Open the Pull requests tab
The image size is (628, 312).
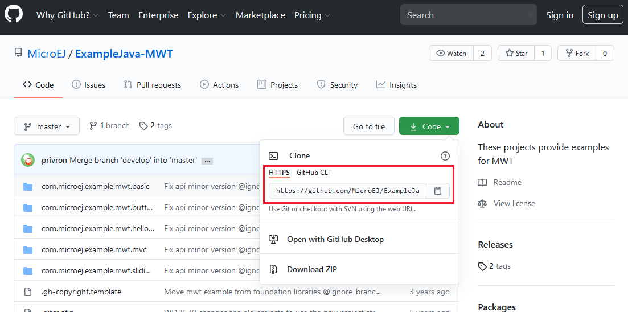(152, 85)
